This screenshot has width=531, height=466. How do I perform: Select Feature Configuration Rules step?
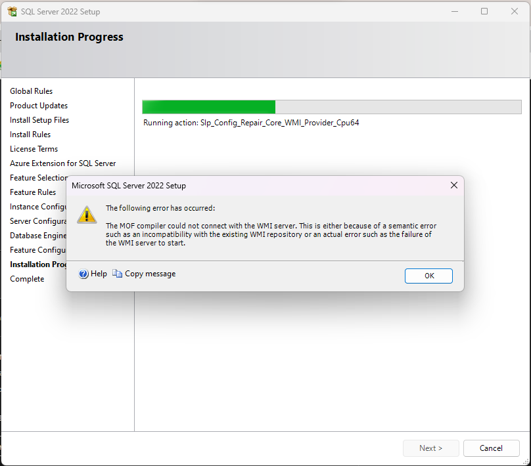point(38,250)
